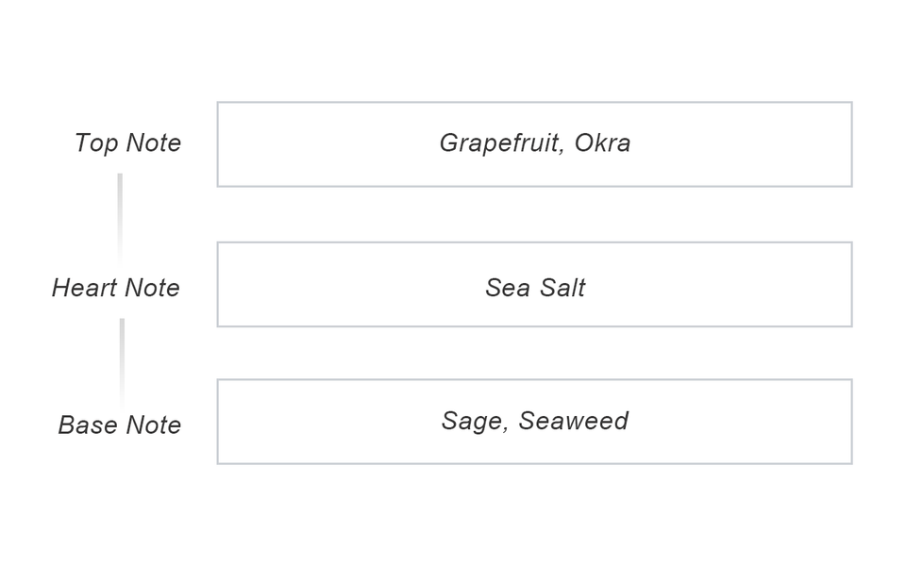
Task: Click the Top Note label
Action: [127, 143]
